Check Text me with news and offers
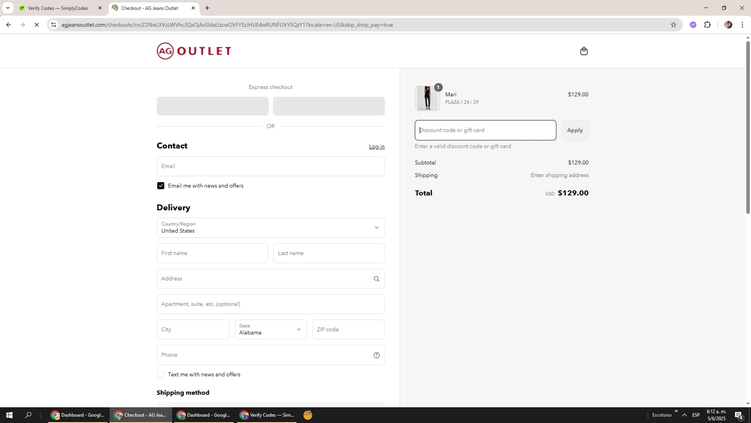Image resolution: width=751 pixels, height=423 pixels. click(161, 375)
